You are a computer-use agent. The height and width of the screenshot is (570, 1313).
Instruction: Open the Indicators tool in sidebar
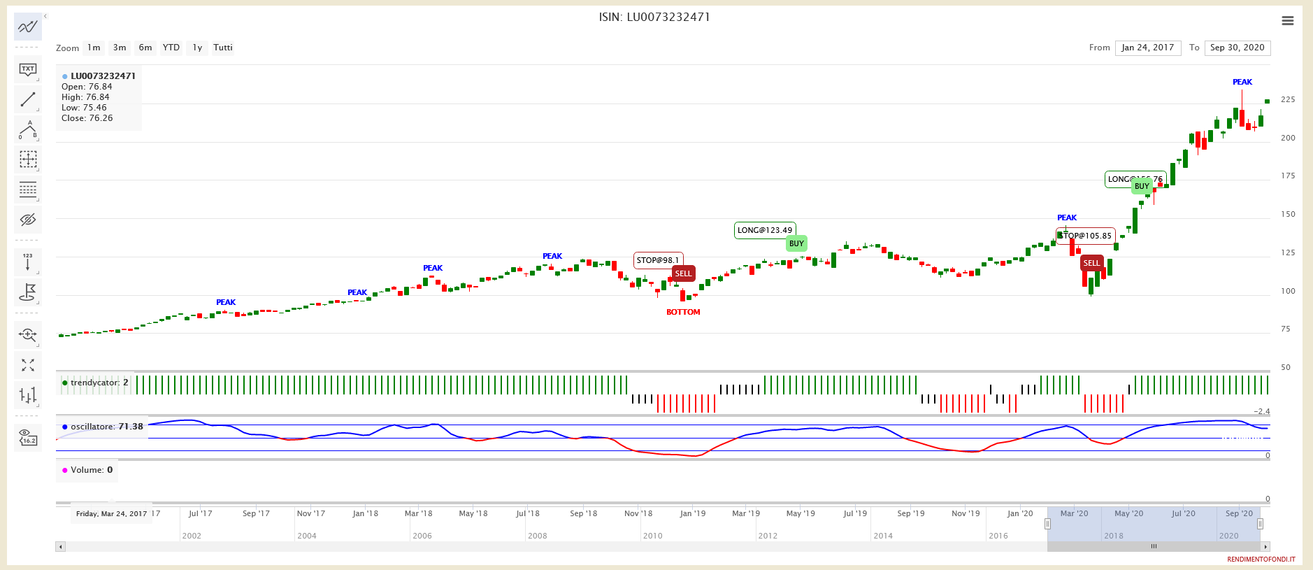pos(27,27)
